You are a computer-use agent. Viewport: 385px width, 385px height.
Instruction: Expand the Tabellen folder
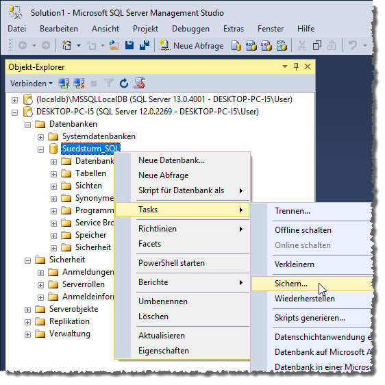(x=53, y=174)
